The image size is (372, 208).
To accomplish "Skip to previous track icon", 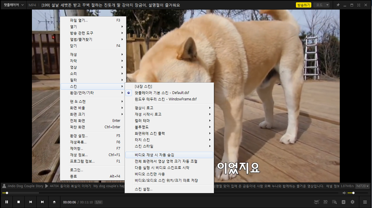I will pyautogui.click(x=31, y=202).
